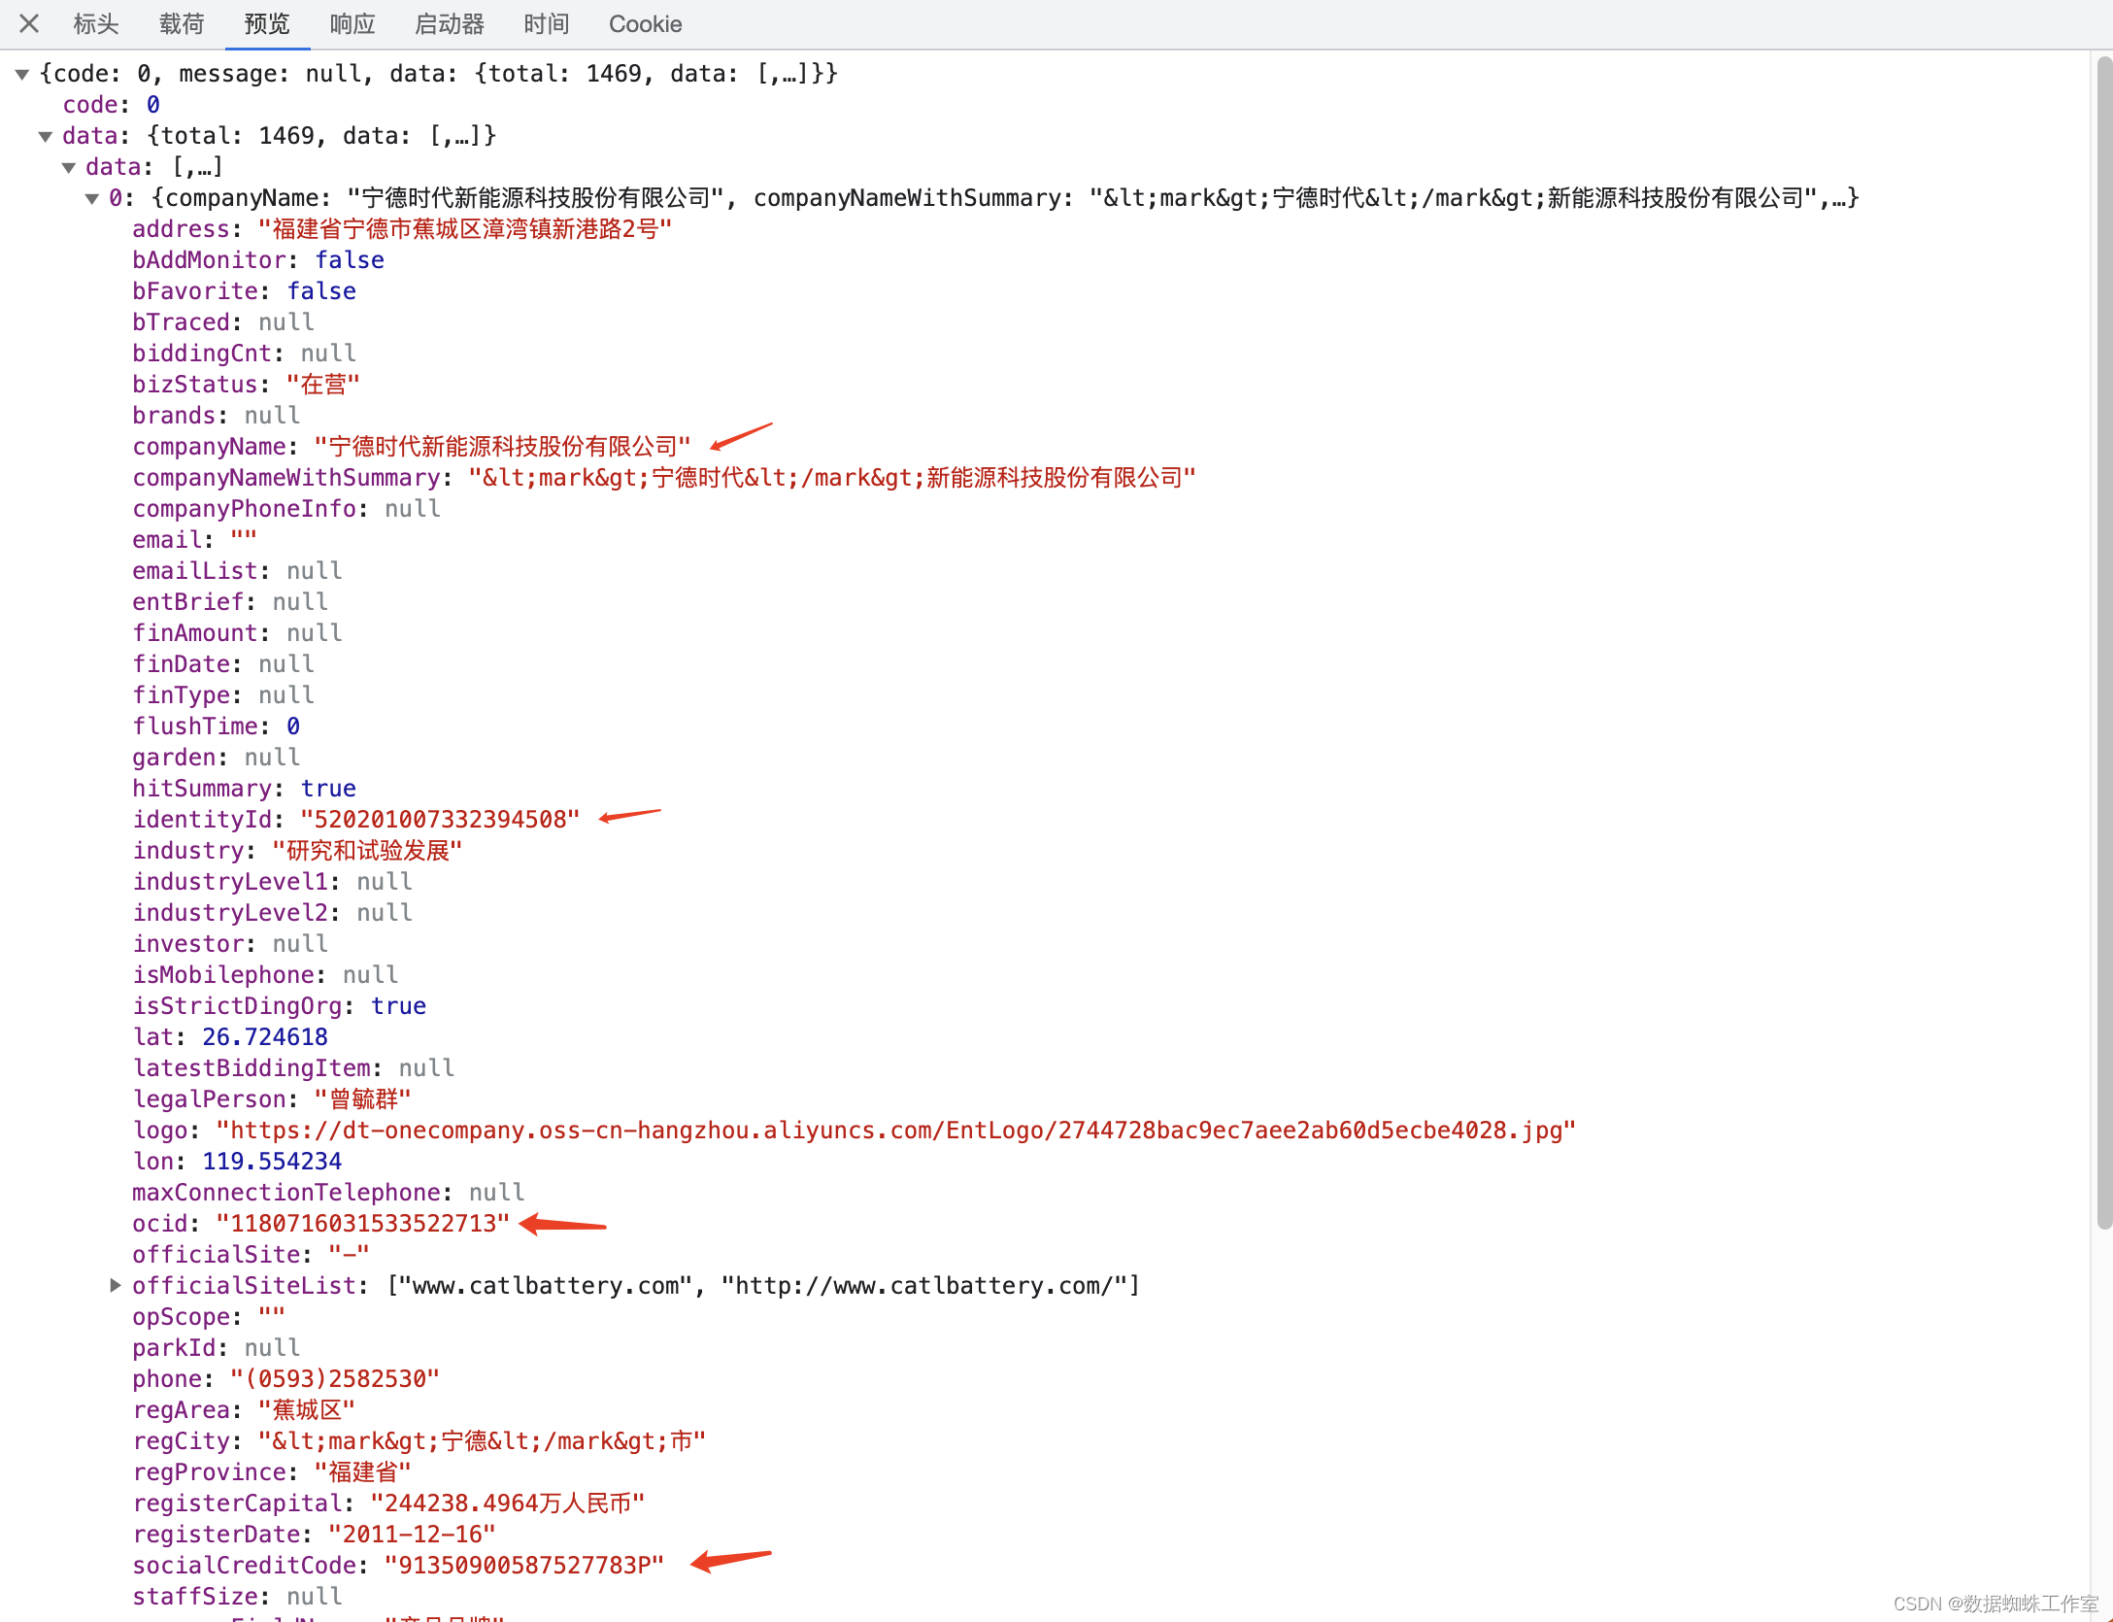This screenshot has width=2113, height=1622.
Task: Switch to the 载荷 tab
Action: coord(182,23)
